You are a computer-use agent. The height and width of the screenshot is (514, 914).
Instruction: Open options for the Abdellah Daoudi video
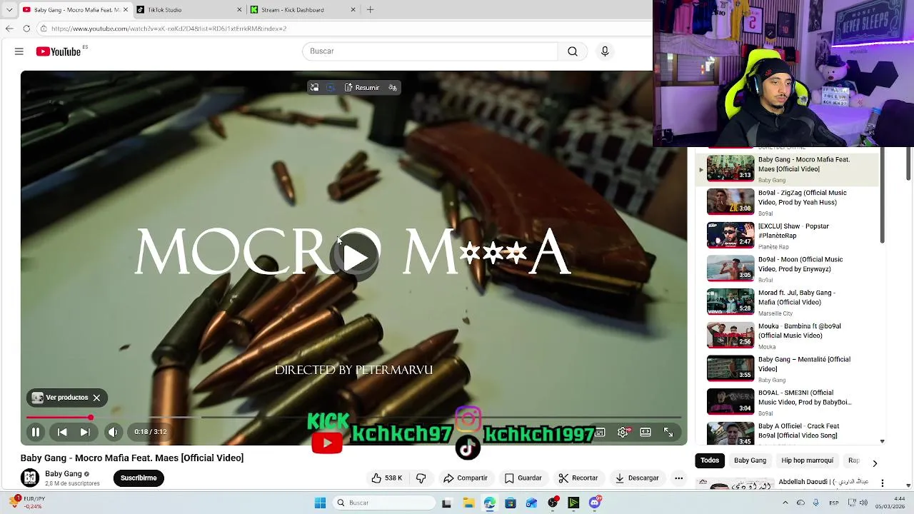(x=883, y=483)
